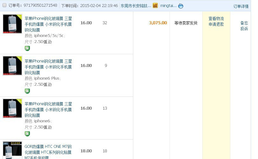Click 申请退款 to request a refund
258x159 pixels.
pyautogui.click(x=216, y=25)
